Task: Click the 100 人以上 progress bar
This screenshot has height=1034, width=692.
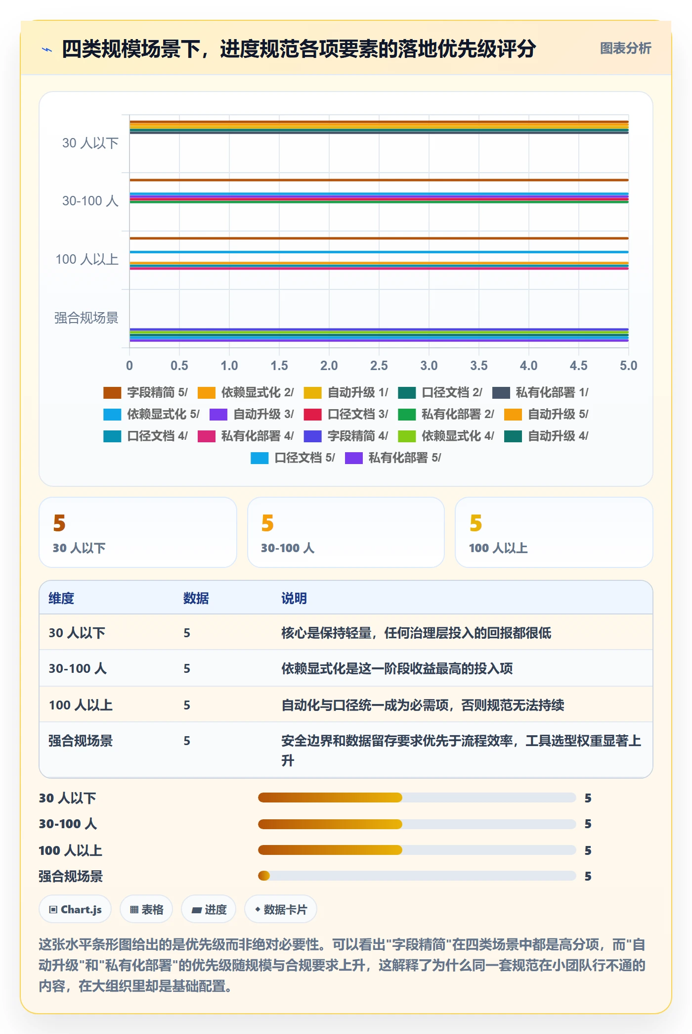Action: tap(417, 850)
